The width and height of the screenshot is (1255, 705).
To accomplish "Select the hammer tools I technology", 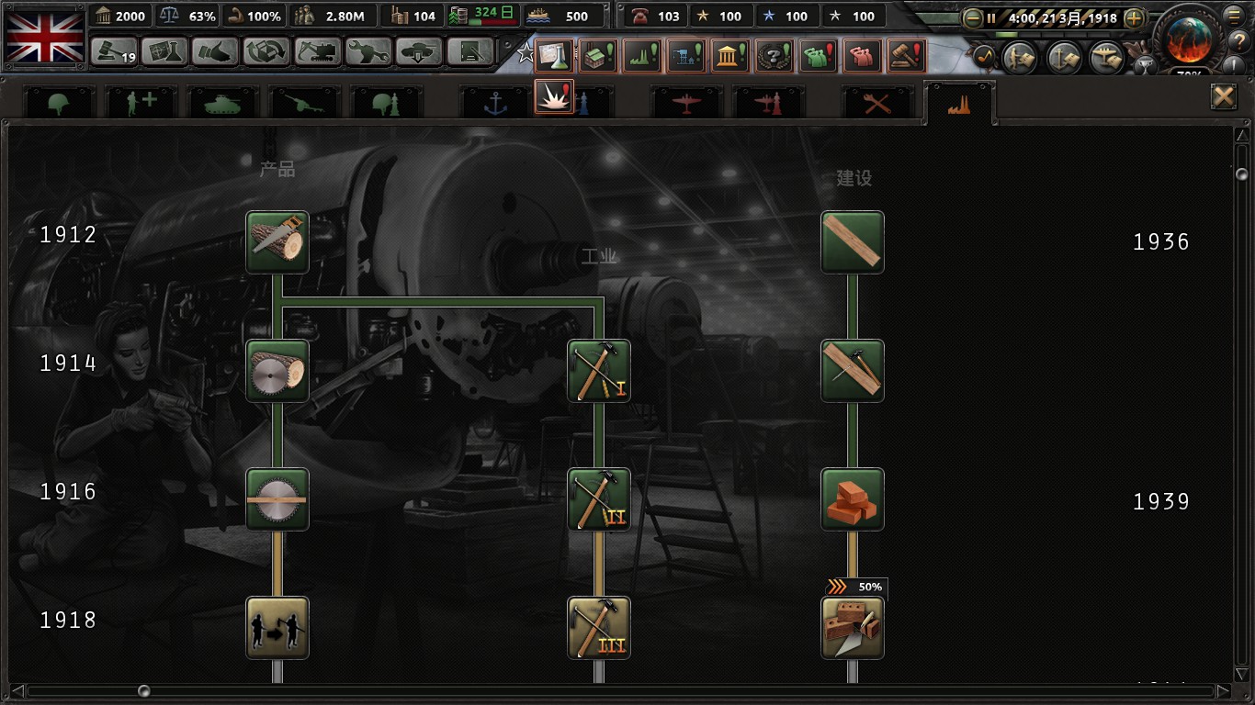I will click(x=599, y=371).
